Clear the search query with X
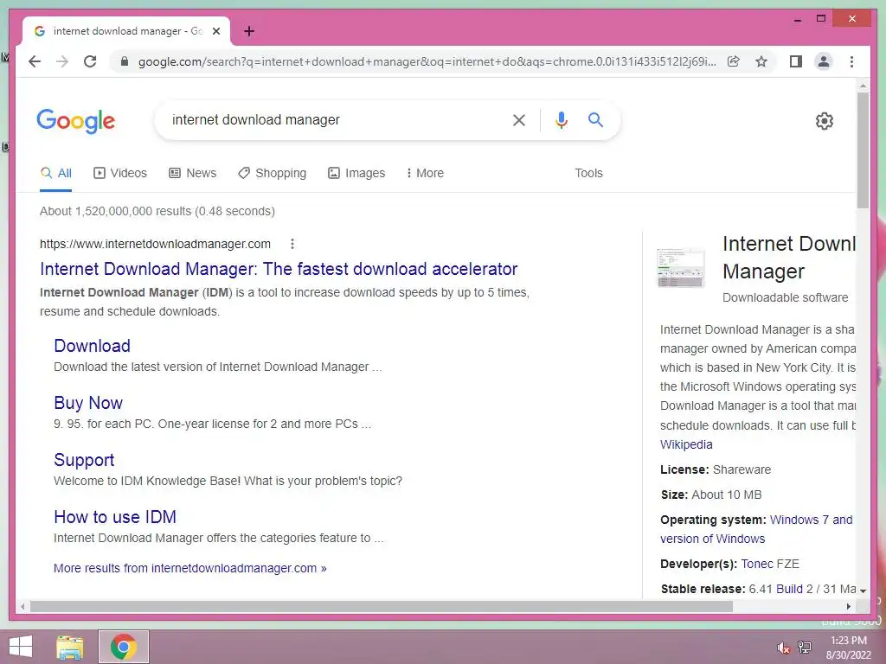The height and width of the screenshot is (664, 886). point(519,119)
